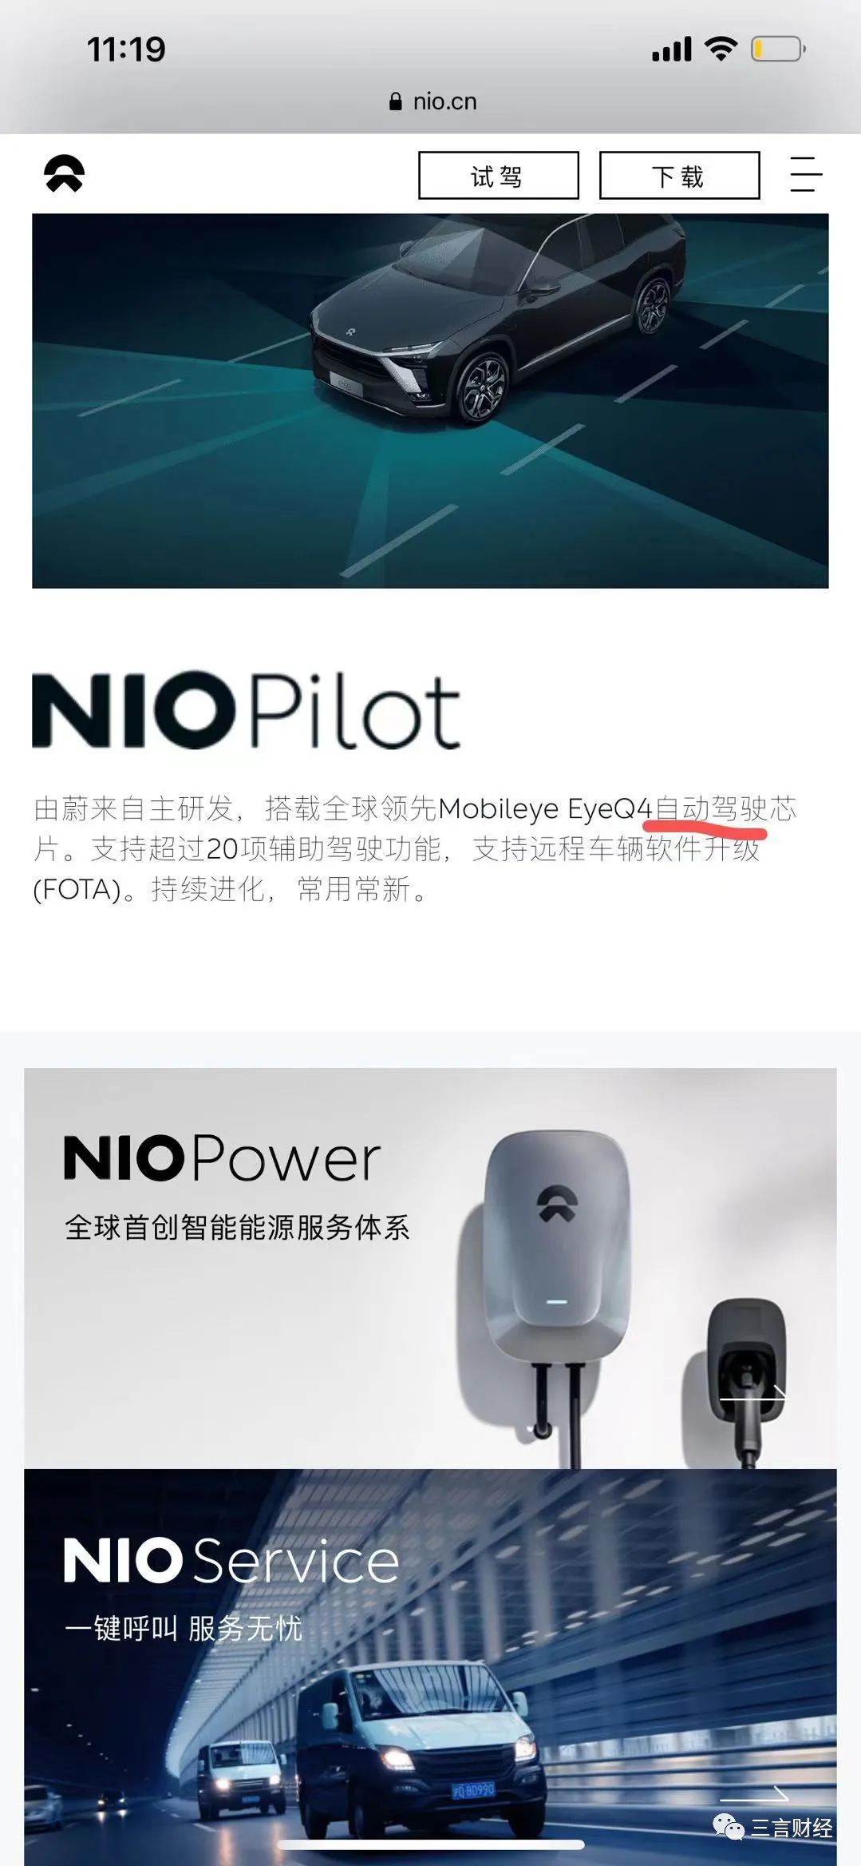The image size is (861, 1866).
Task: Tap the battery status icon
Action: (778, 50)
